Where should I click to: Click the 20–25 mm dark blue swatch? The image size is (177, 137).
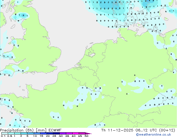click(50, 133)
